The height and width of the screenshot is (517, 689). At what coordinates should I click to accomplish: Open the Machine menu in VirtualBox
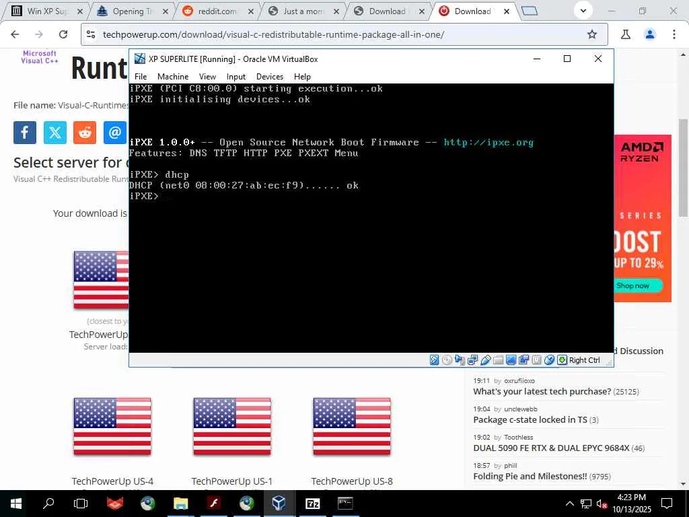pyautogui.click(x=173, y=77)
